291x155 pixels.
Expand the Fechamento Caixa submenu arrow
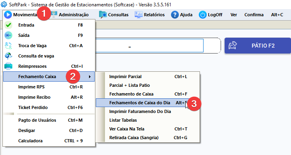[x=90, y=77]
